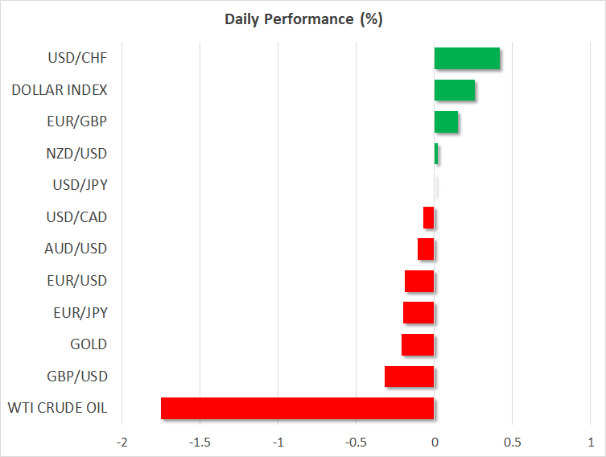Select the 0.5 x-axis tick label
606x457 pixels.
pos(513,443)
